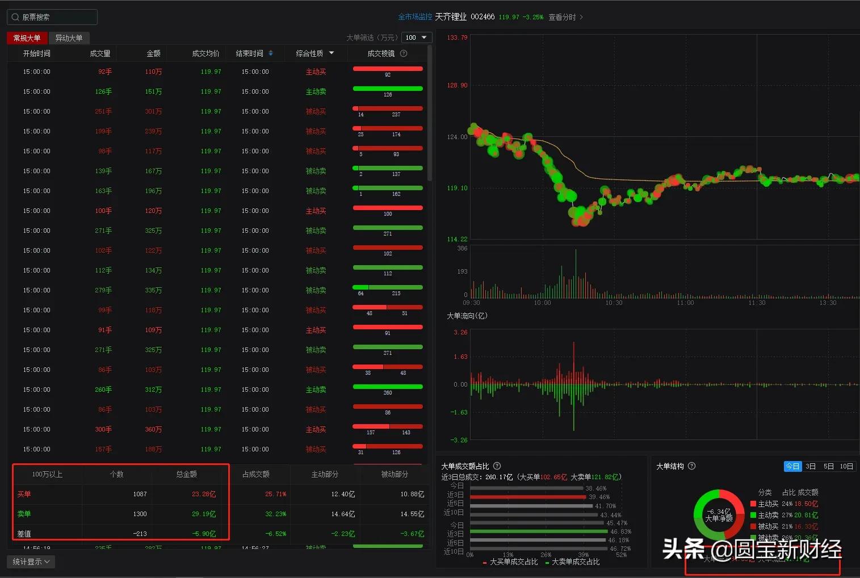
Task: Click the 统计显示 button
Action: coord(31,561)
